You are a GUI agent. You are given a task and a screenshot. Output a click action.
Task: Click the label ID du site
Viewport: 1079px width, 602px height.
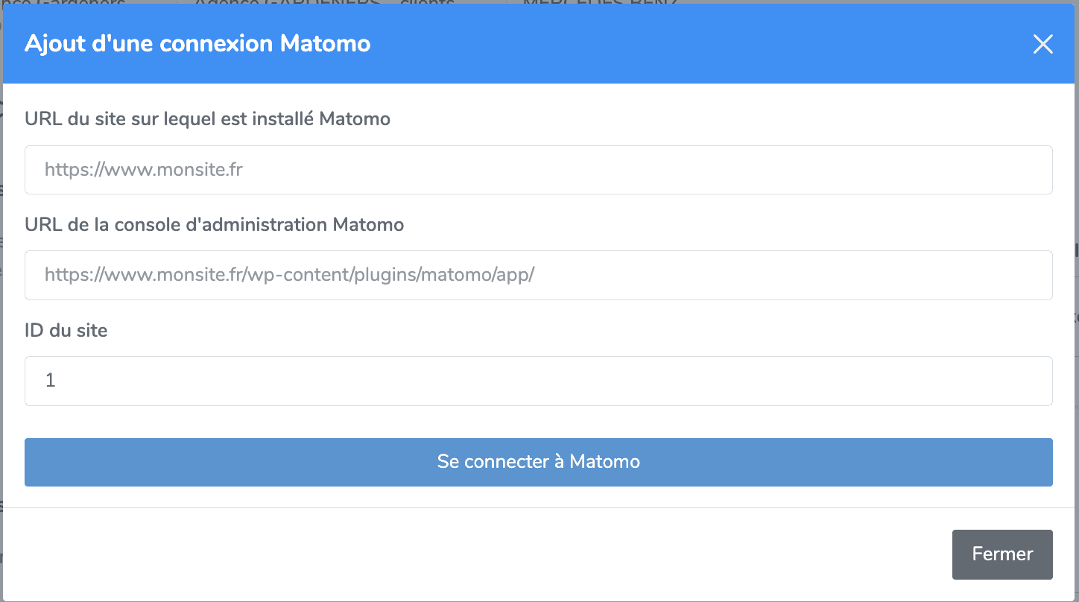coord(66,330)
